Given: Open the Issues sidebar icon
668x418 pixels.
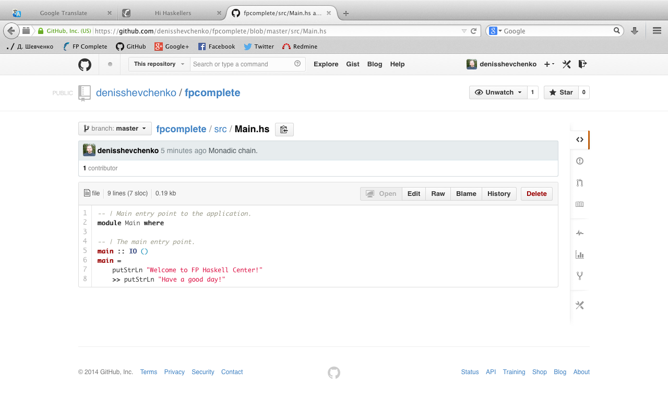Looking at the screenshot, I should (x=579, y=161).
